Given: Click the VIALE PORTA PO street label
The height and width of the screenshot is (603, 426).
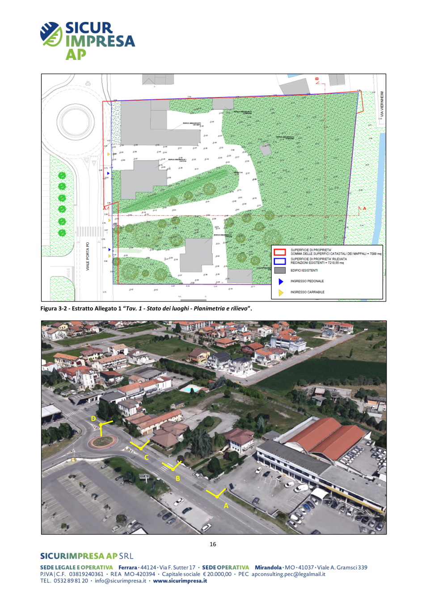Looking at the screenshot, I should click(x=88, y=256).
